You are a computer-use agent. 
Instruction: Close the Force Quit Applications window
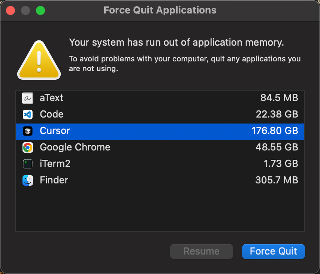[x=10, y=10]
